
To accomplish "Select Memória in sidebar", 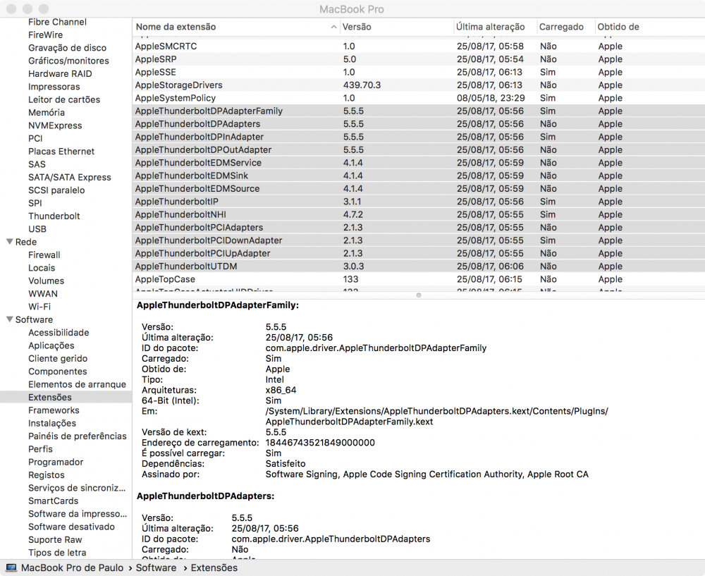I will pos(47,113).
